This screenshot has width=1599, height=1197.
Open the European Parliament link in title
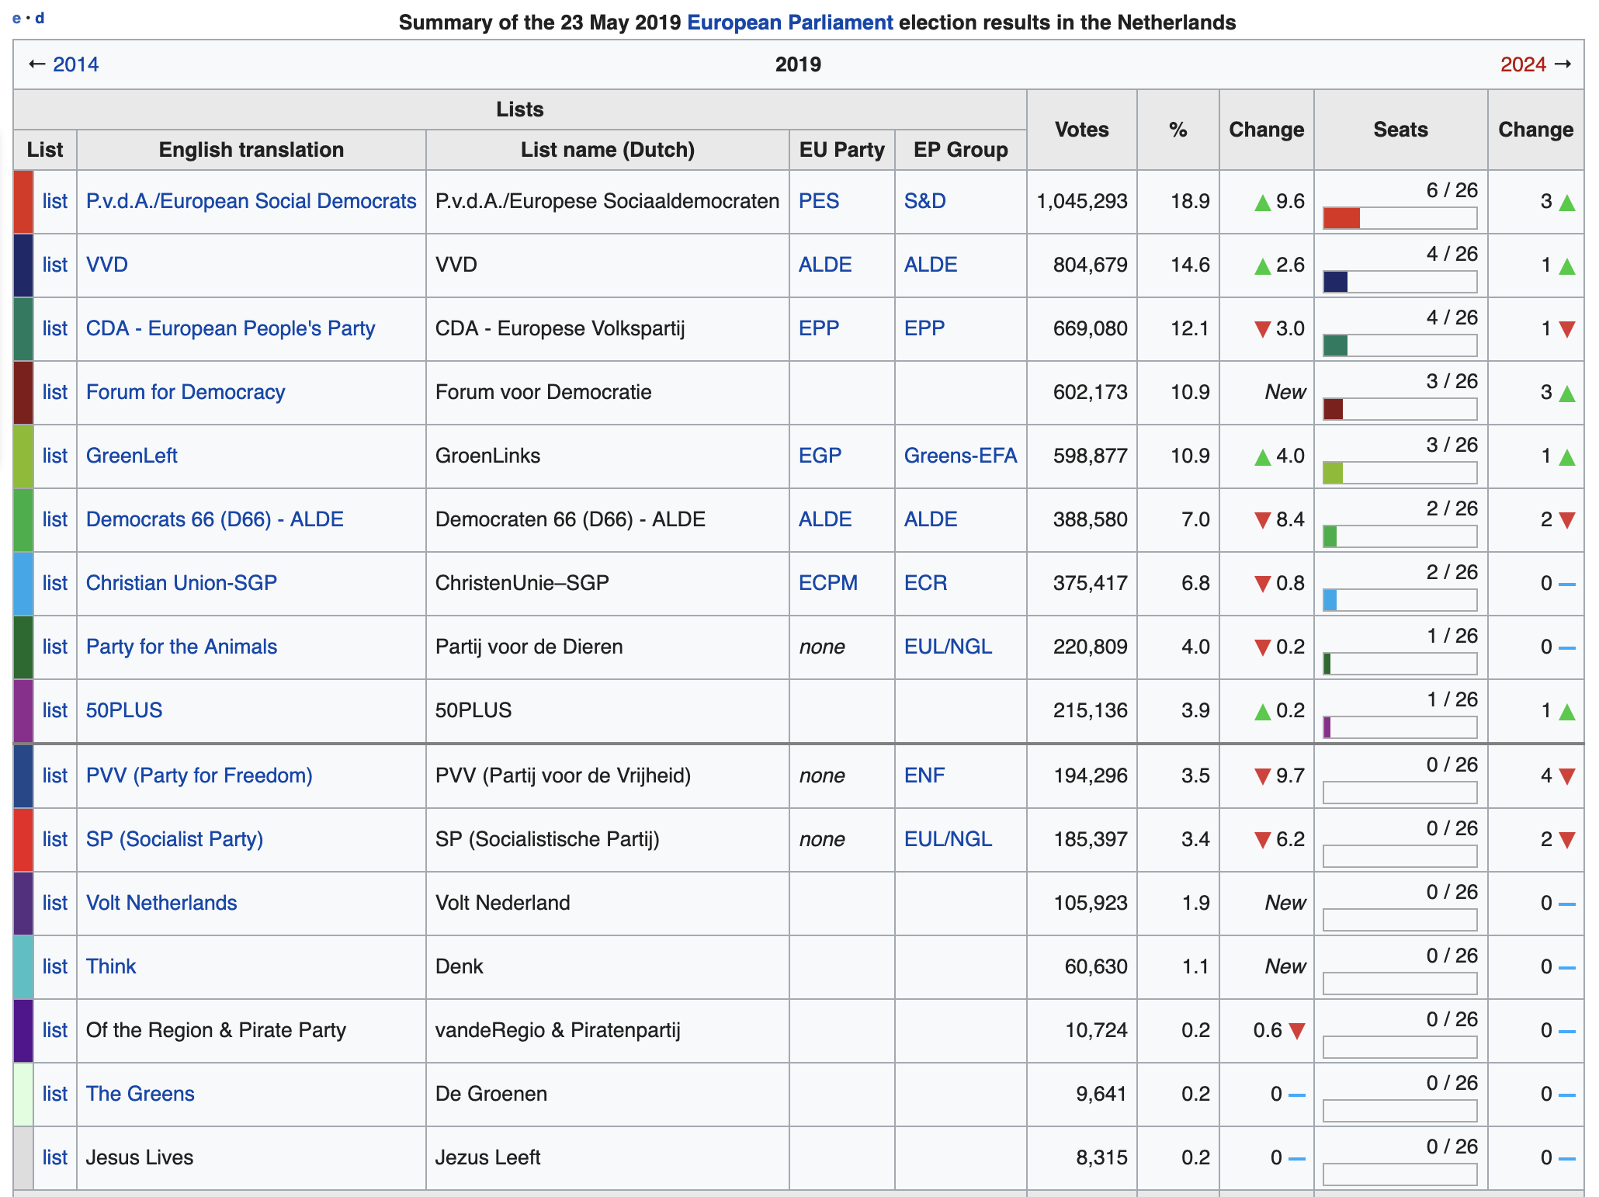pyautogui.click(x=789, y=23)
